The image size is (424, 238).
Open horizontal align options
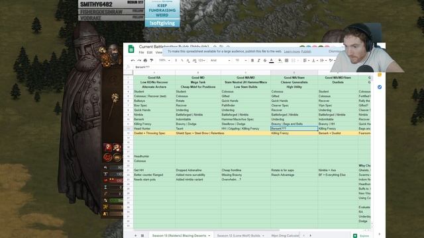(x=306, y=60)
